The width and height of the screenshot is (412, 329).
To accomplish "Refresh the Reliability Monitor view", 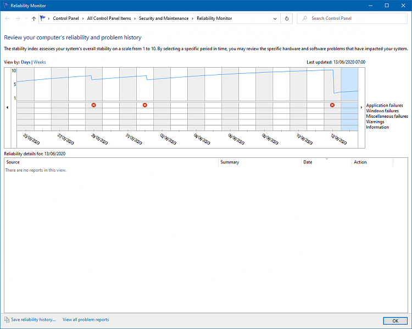I will point(287,18).
